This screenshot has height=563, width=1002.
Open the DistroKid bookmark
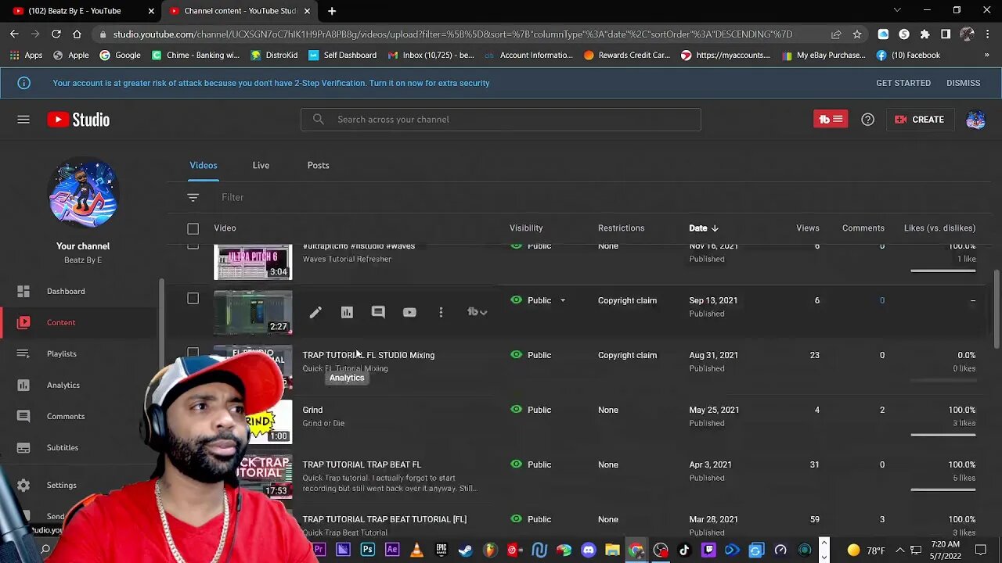[274, 56]
